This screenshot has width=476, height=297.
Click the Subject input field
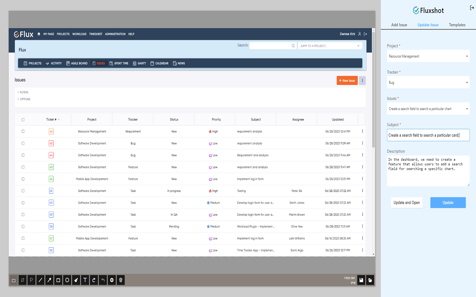click(428, 135)
